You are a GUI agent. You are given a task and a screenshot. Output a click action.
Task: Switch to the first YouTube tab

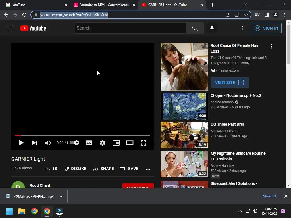pyautogui.click(x=36, y=5)
